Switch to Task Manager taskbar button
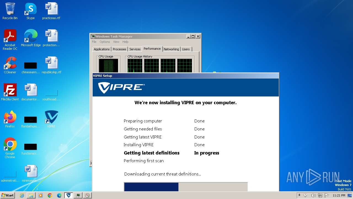 tap(78, 195)
